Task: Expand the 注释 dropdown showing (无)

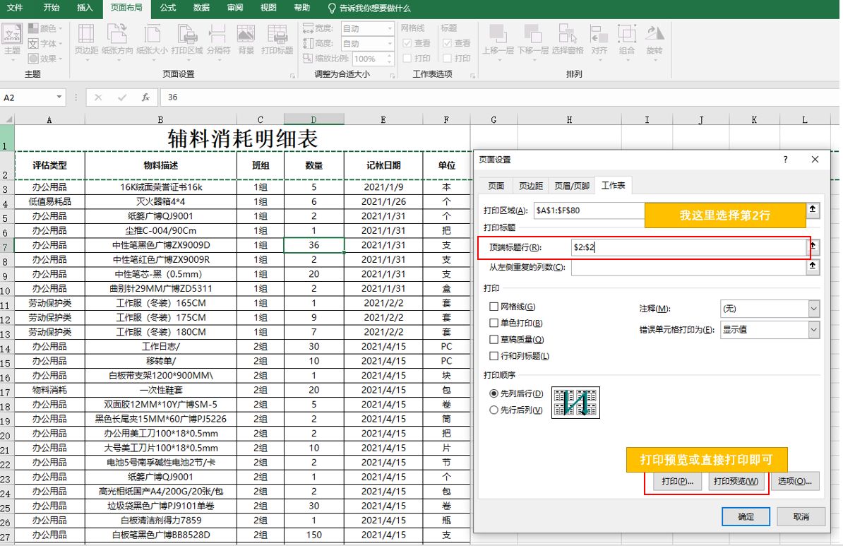Action: (x=813, y=309)
